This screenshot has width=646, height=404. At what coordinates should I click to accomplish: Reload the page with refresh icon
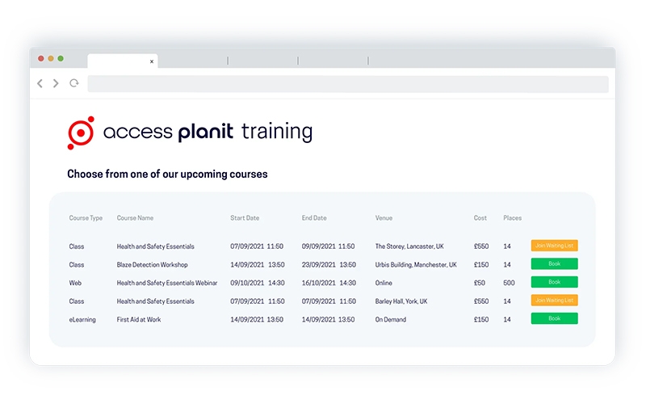[74, 83]
